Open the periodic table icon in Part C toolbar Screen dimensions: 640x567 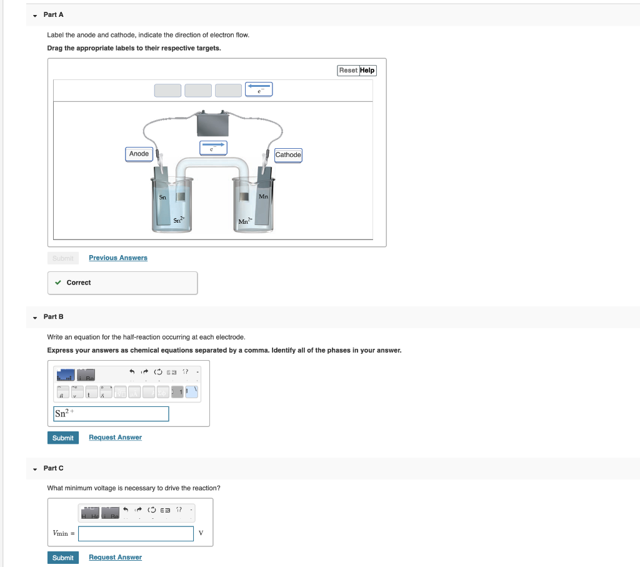(91, 511)
